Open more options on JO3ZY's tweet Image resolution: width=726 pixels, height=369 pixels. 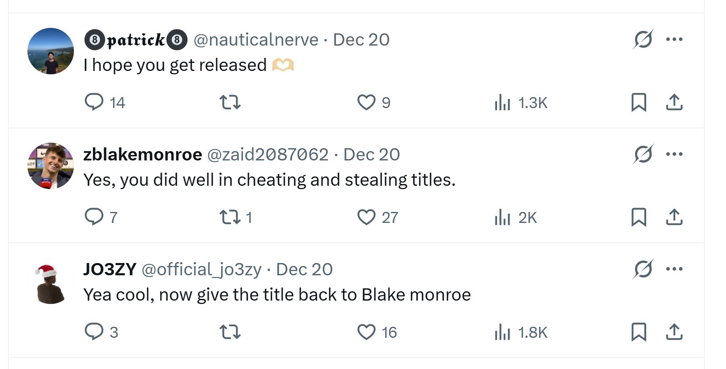click(x=674, y=269)
